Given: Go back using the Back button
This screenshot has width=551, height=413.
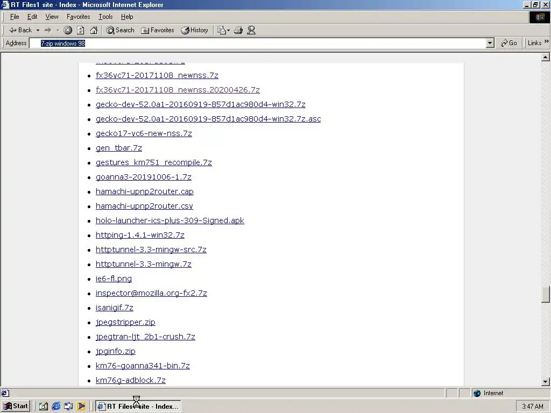Looking at the screenshot, I should 20,30.
